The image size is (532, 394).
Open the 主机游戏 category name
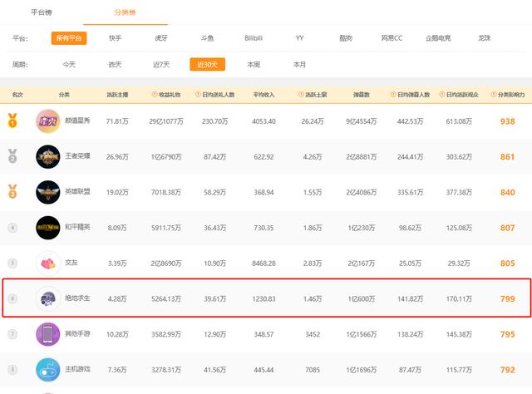click(77, 369)
